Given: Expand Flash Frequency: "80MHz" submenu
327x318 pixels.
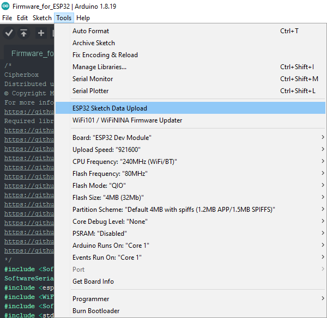Looking at the screenshot, I should [190, 174].
